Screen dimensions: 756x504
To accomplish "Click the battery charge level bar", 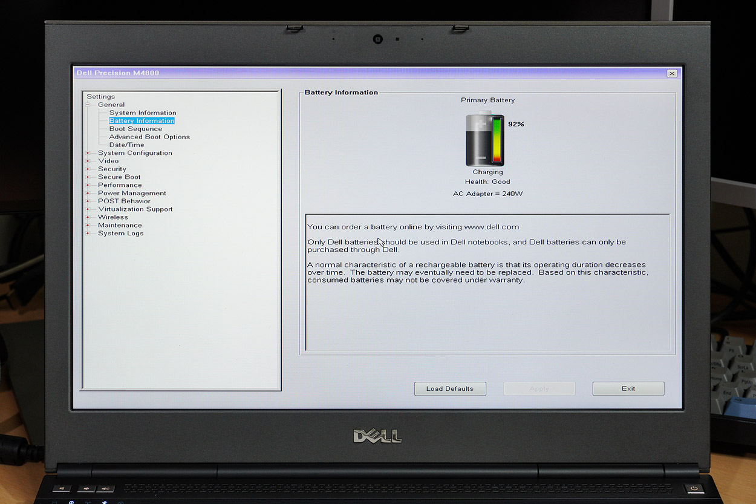I will [x=497, y=140].
